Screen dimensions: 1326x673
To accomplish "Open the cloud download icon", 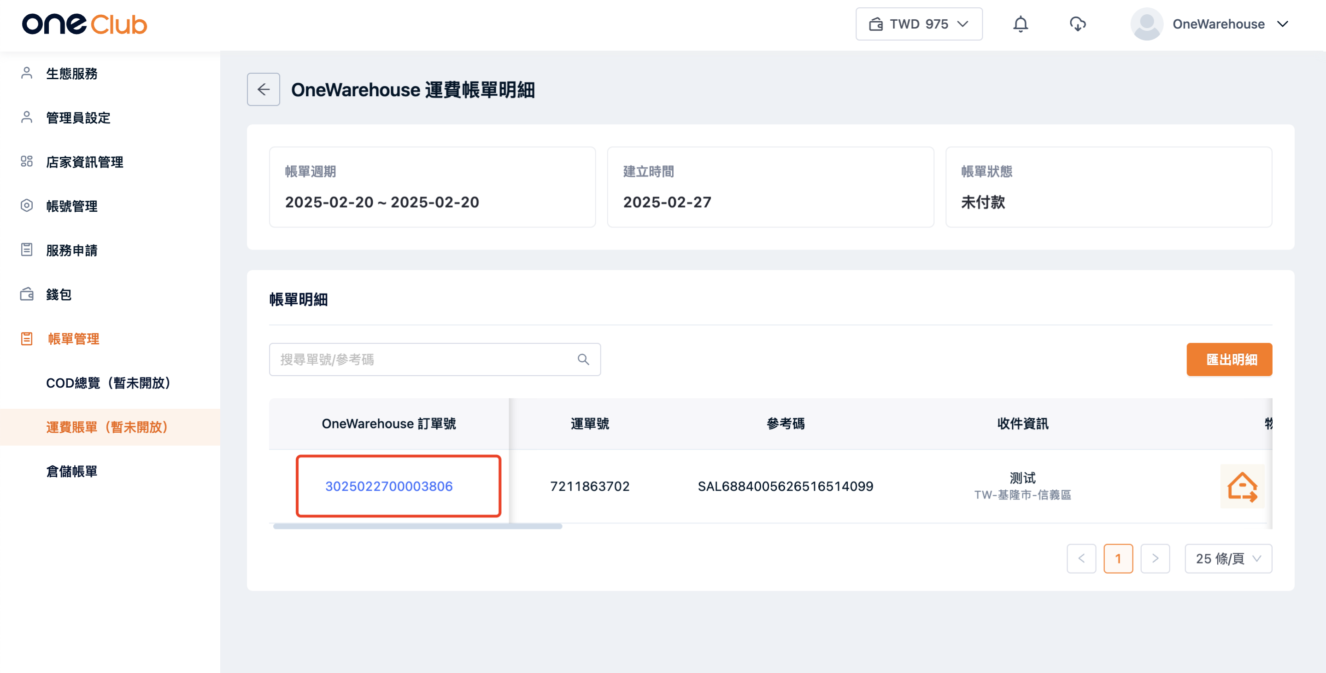I will pyautogui.click(x=1077, y=24).
